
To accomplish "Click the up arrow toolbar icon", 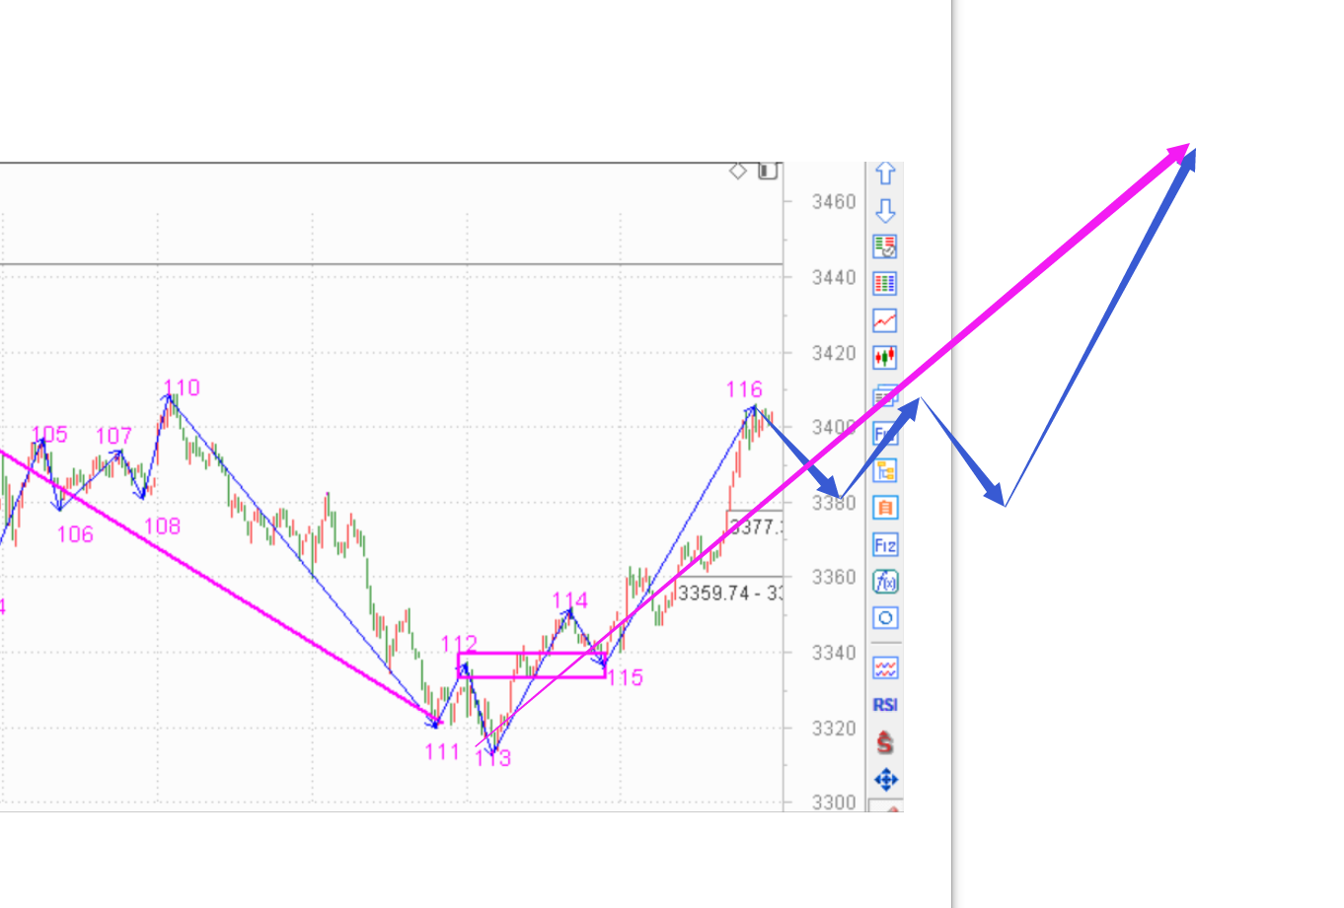I will pyautogui.click(x=885, y=174).
